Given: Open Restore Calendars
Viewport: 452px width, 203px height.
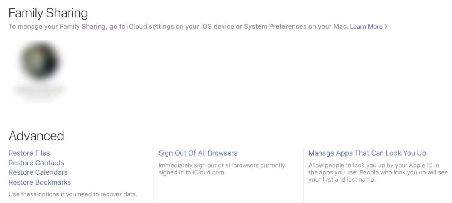Looking at the screenshot, I should 38,172.
